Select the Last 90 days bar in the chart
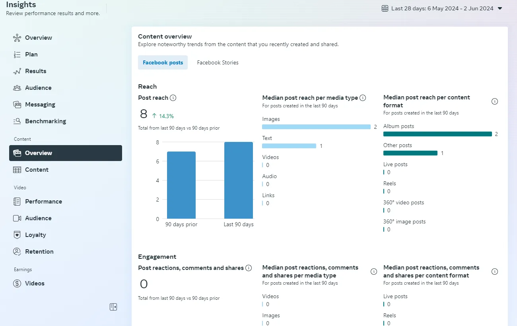Screen dimensions: 517x326 (x=238, y=180)
